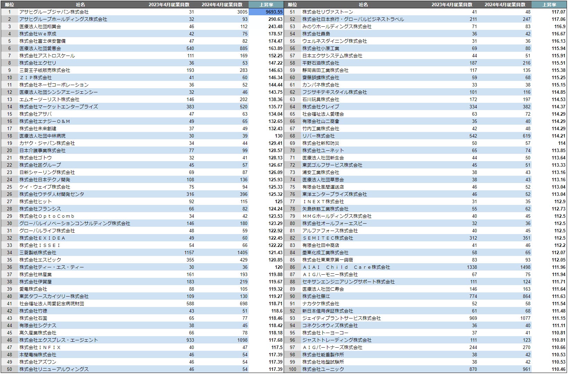Click 株式会社フランシス in the name column
The height and width of the screenshot is (374, 568).
(x=40, y=209)
